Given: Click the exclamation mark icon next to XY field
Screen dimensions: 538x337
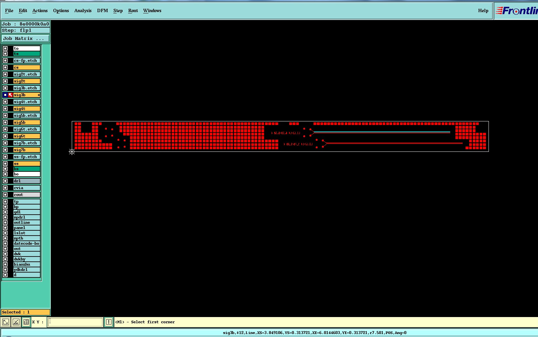Looking at the screenshot, I should click(109, 322).
